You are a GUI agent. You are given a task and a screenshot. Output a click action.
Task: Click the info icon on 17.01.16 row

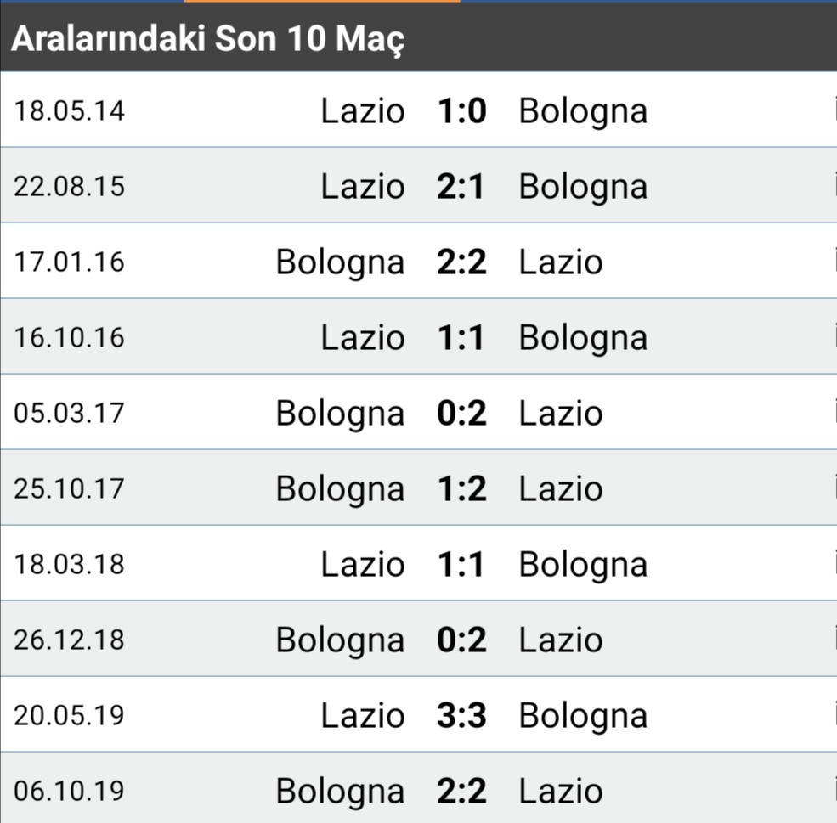(x=834, y=261)
